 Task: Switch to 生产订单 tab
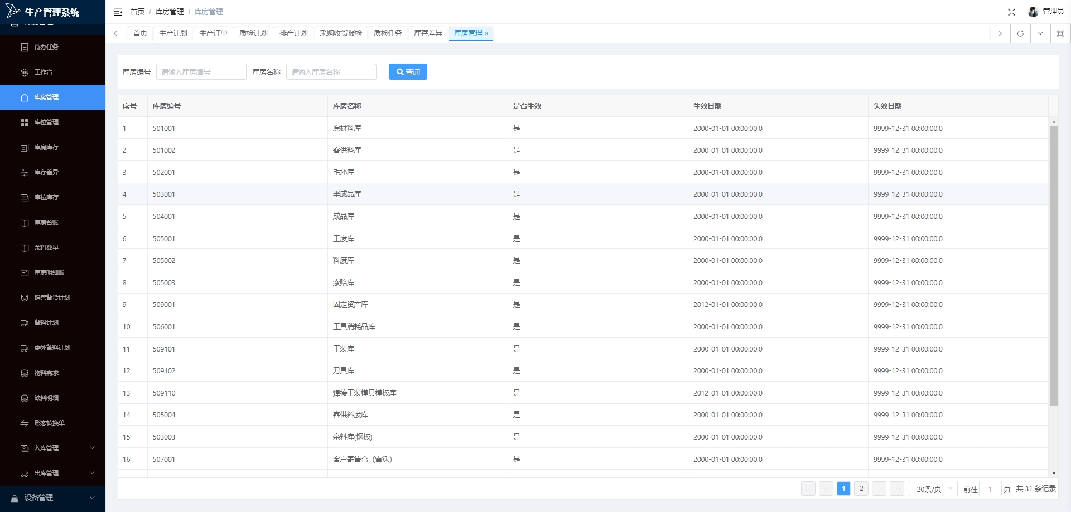[213, 33]
